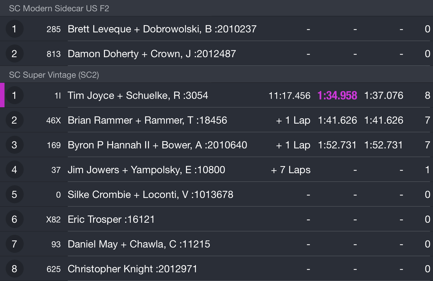
Task: Open Jim Jowers + Yampolsky, E entry
Action: click(x=216, y=170)
